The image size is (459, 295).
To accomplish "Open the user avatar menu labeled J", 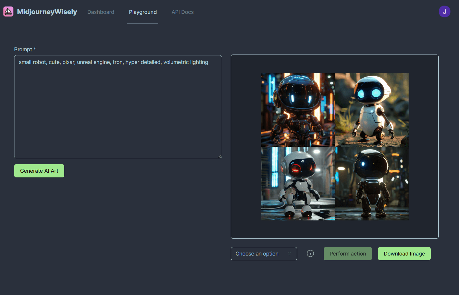I will (445, 11).
